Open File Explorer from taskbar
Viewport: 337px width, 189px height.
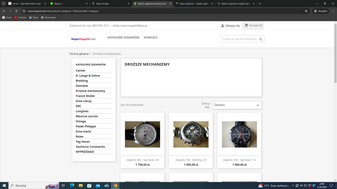81,185
